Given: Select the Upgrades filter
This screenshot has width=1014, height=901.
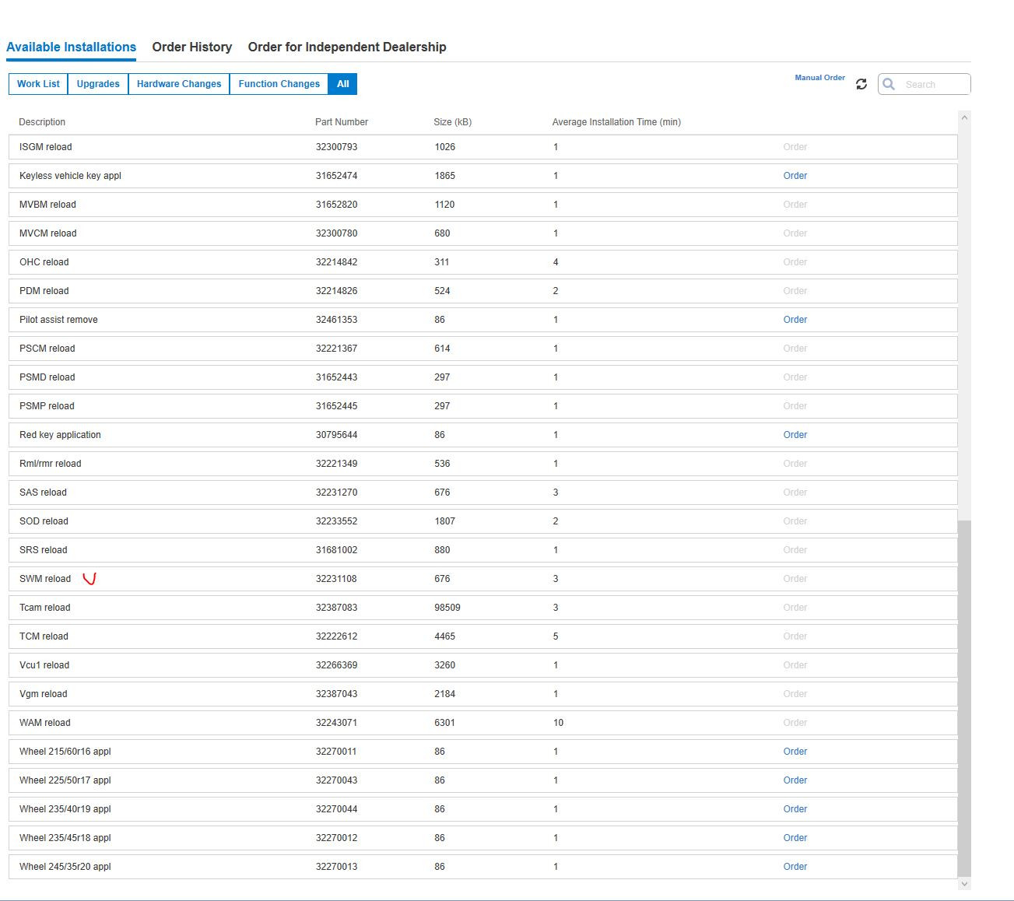Looking at the screenshot, I should click(x=98, y=84).
